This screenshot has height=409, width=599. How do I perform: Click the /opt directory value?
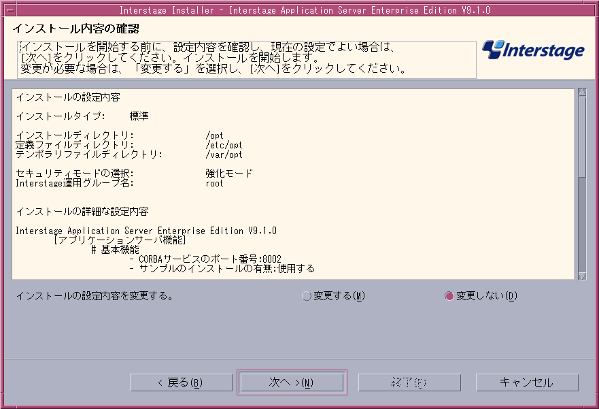click(x=214, y=135)
